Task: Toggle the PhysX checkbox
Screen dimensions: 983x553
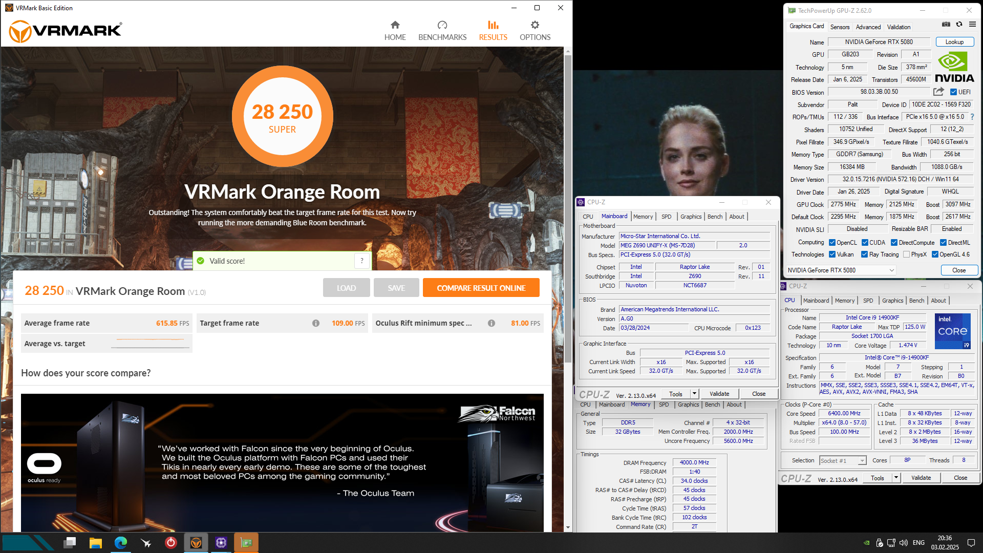Action: click(x=907, y=254)
